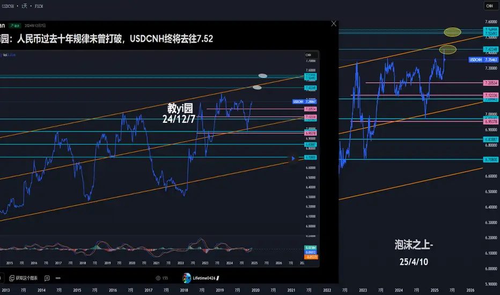Select the 1天 interval label

point(25,6)
